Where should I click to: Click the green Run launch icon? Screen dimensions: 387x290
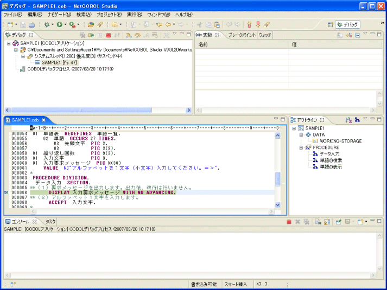[60, 24]
